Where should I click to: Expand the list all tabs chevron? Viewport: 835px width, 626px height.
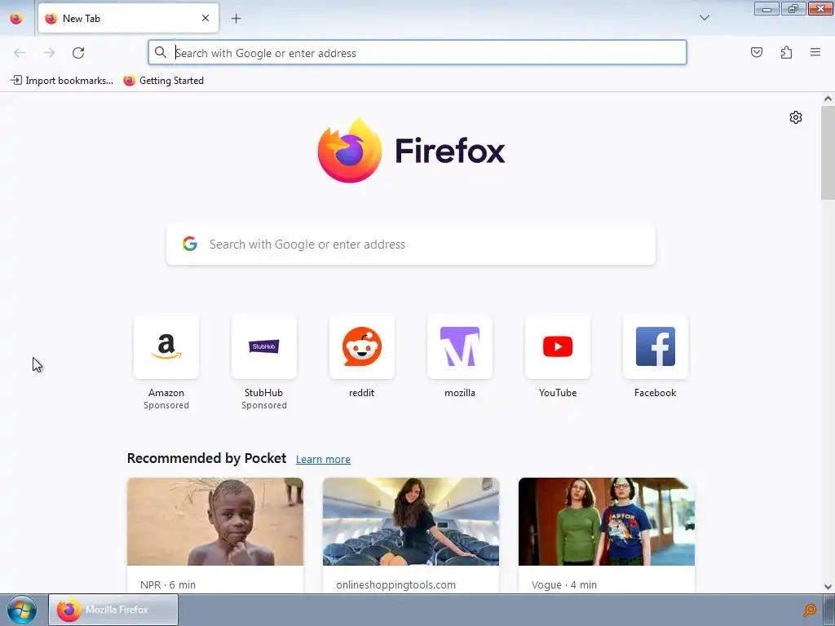pos(704,18)
